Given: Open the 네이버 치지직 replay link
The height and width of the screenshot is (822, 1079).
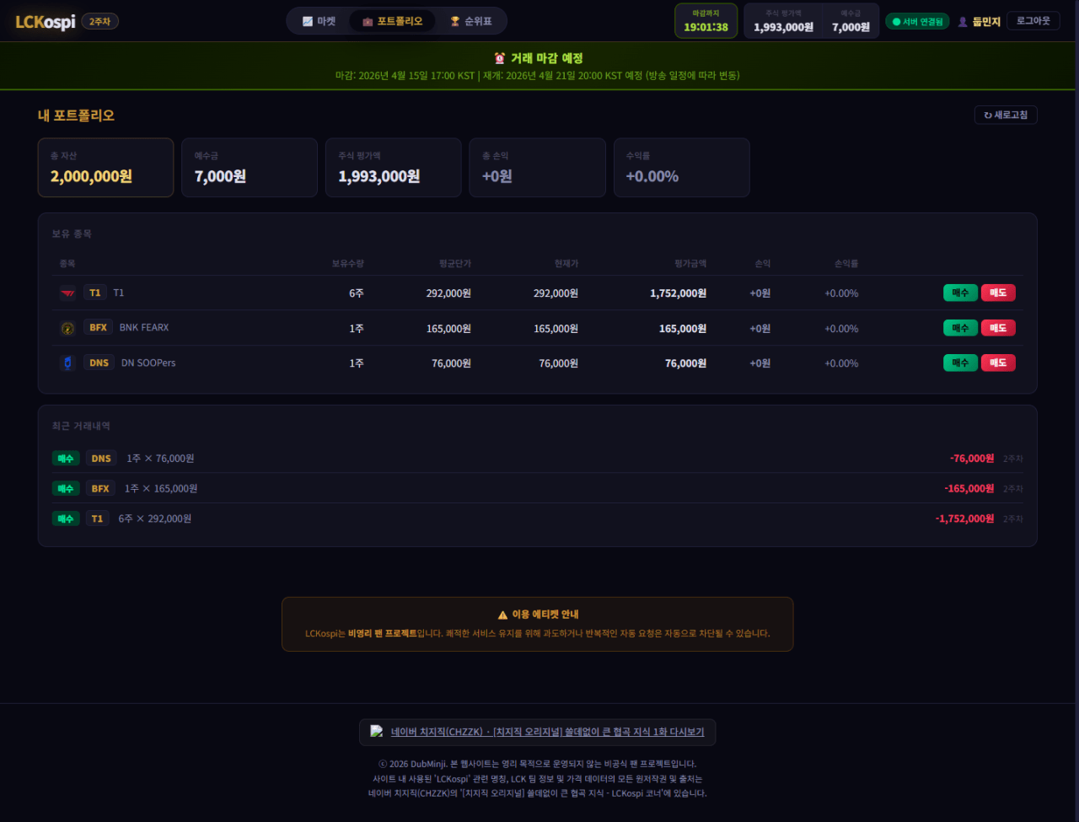Looking at the screenshot, I should click(x=547, y=732).
